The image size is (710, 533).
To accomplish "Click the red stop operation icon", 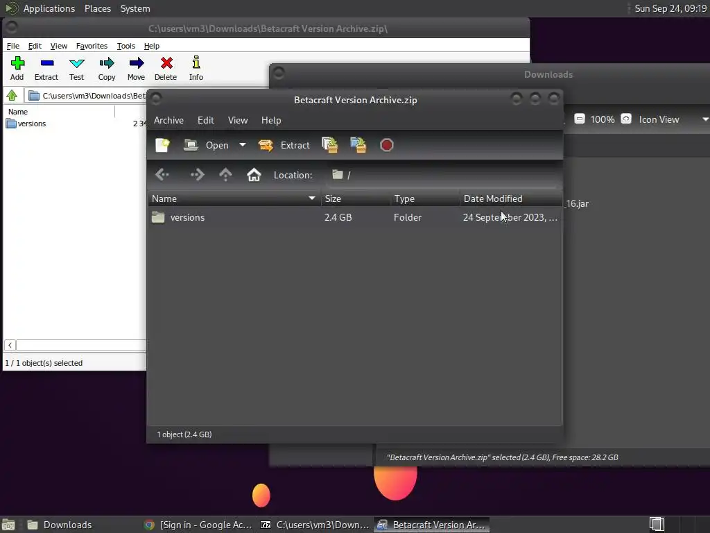I will point(387,145).
